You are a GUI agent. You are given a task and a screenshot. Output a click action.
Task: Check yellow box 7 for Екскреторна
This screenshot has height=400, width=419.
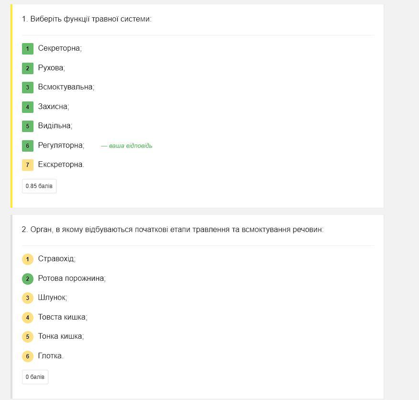point(28,165)
